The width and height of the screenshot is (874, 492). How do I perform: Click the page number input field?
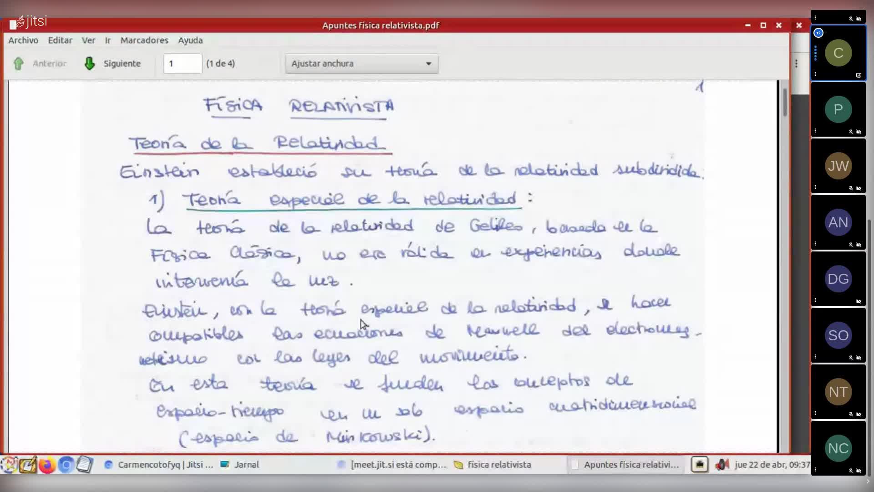[x=182, y=63]
